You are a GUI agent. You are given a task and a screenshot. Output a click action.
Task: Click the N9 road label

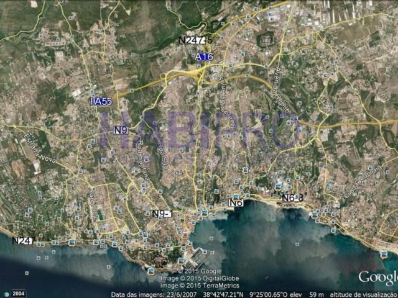coord(121,130)
